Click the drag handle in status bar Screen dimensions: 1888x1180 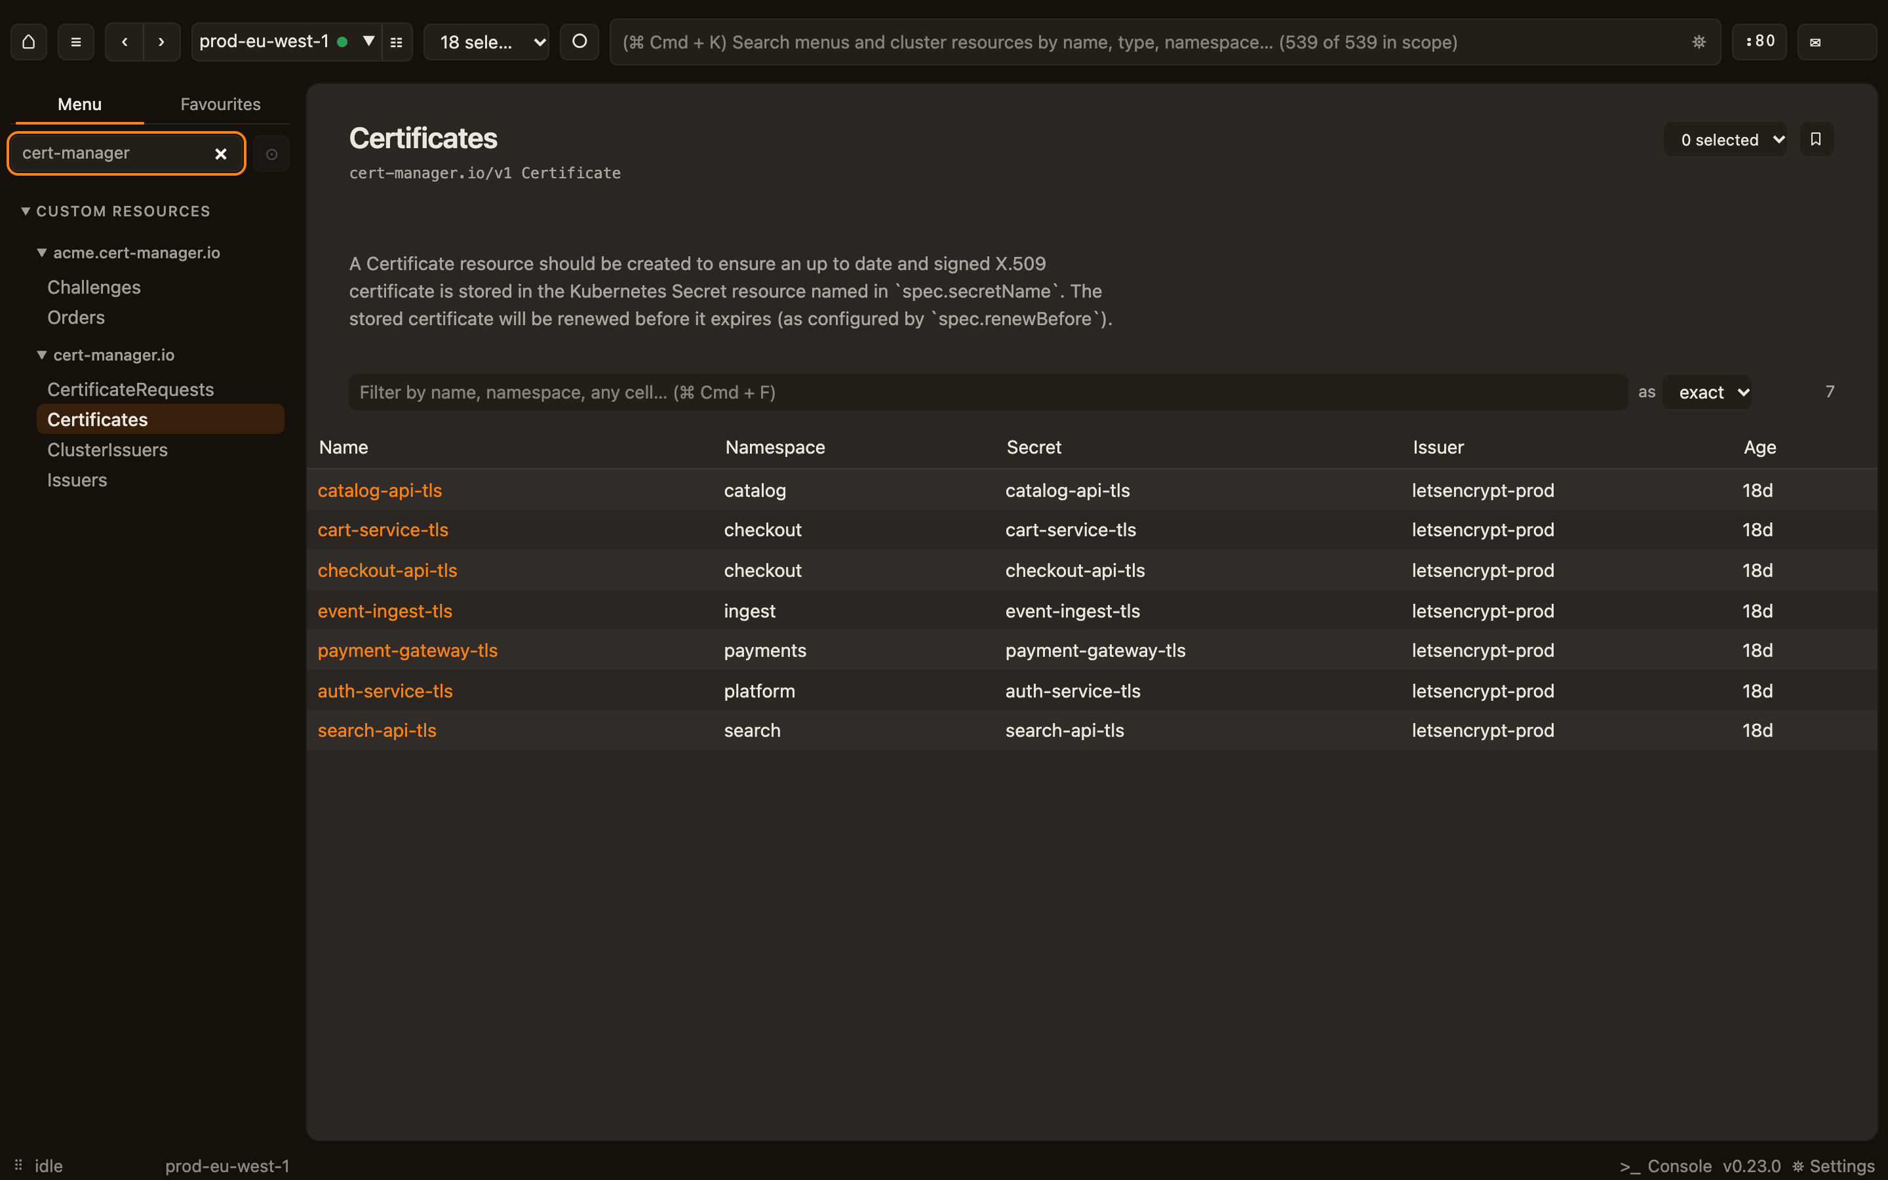[18, 1165]
